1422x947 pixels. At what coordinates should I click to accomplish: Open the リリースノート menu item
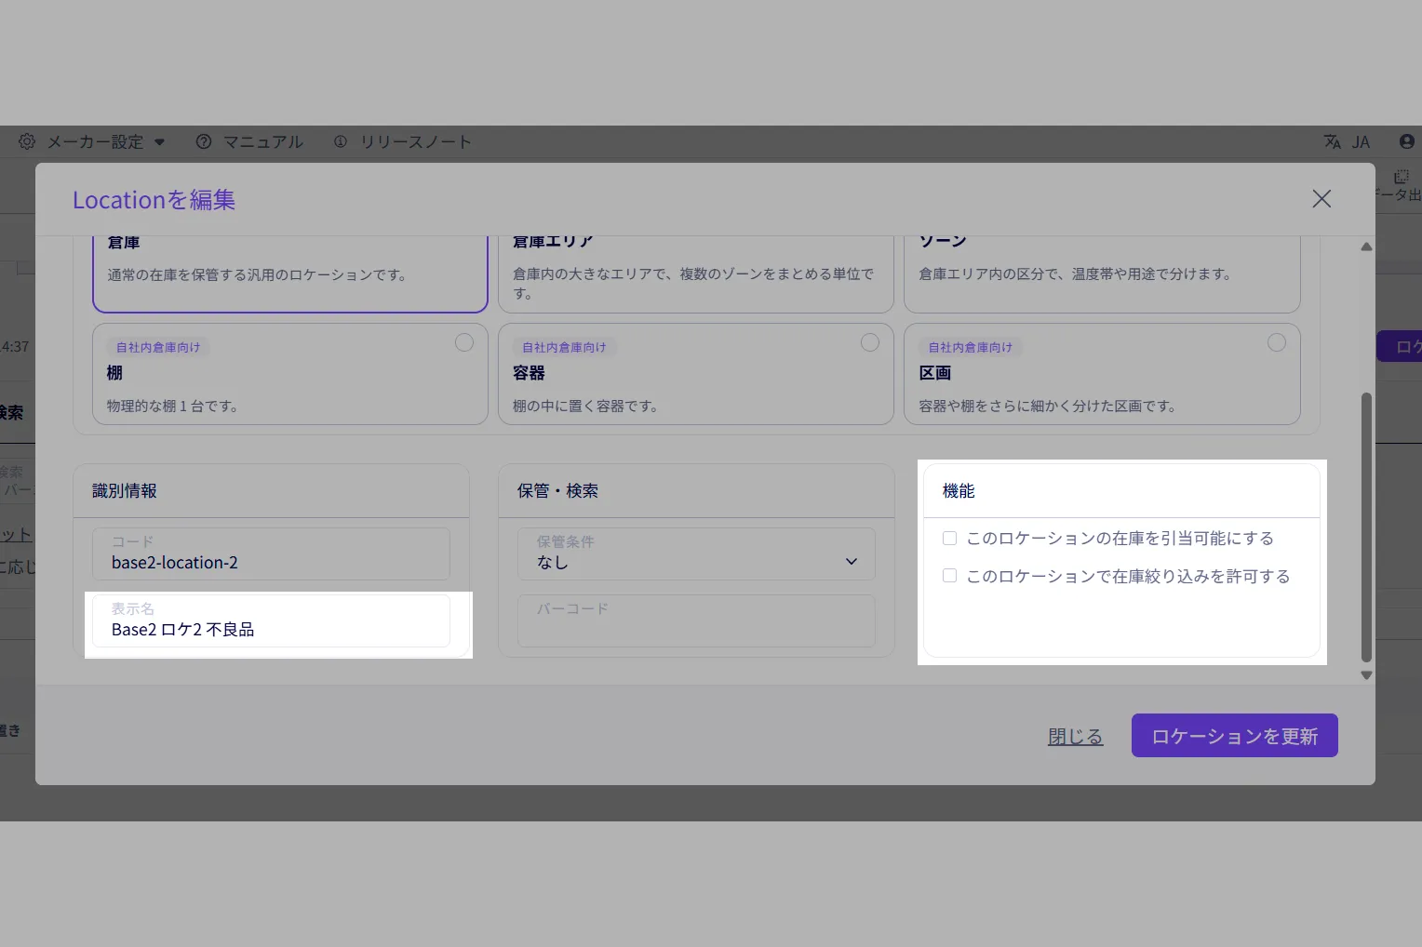click(416, 141)
